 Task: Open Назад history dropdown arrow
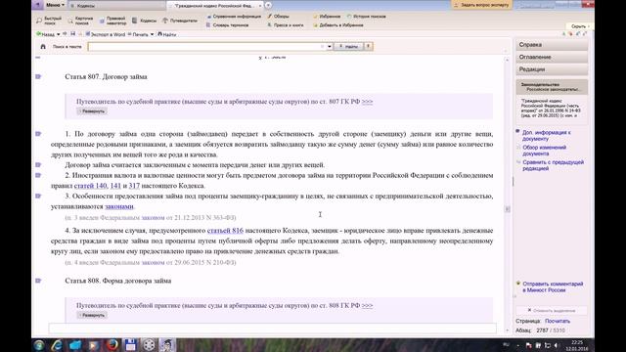tap(59, 35)
